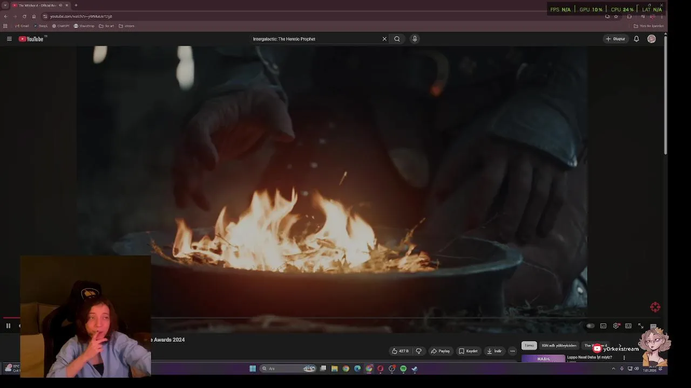Screen dimensions: 691x388
Task: Go to the YouTube home logo
Action: [31, 39]
